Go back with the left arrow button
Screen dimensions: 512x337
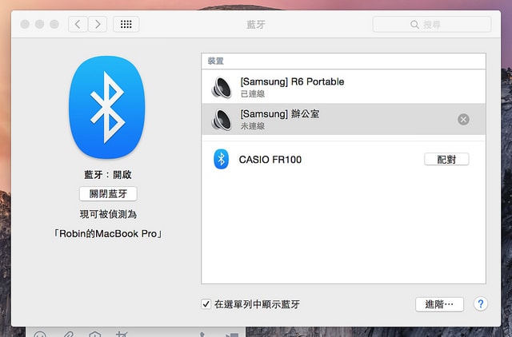point(78,24)
